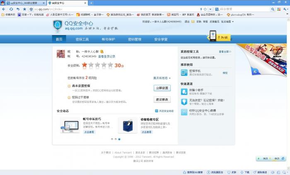Click the network speed widget icon
The width and height of the screenshot is (290, 175).
283,158
